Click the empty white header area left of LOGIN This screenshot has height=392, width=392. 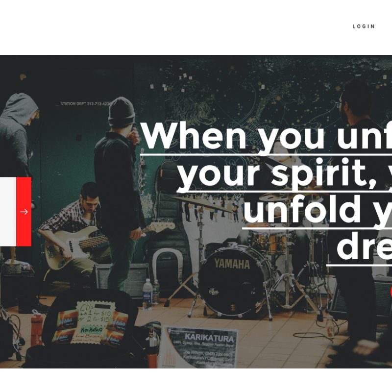click(175, 26)
